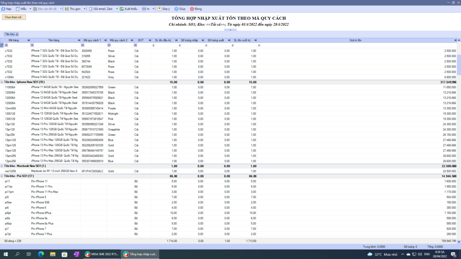
Task: Pin the Giá trị tồn column
Action: pos(456,40)
